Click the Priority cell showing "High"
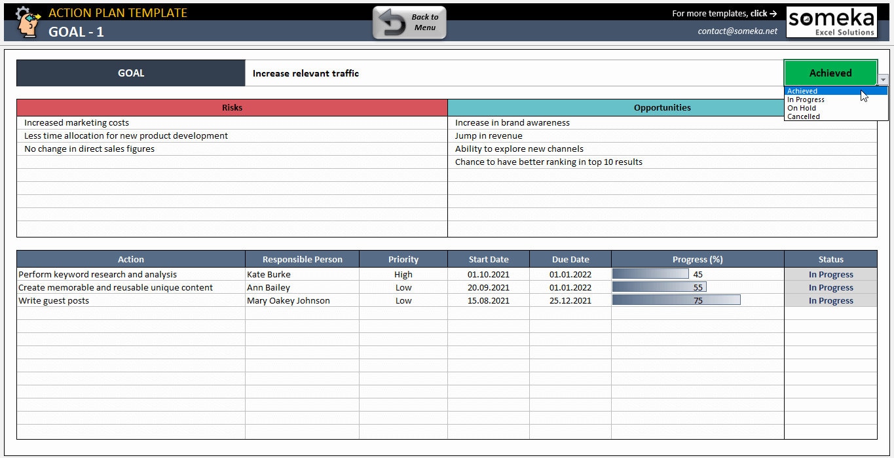 (x=403, y=273)
